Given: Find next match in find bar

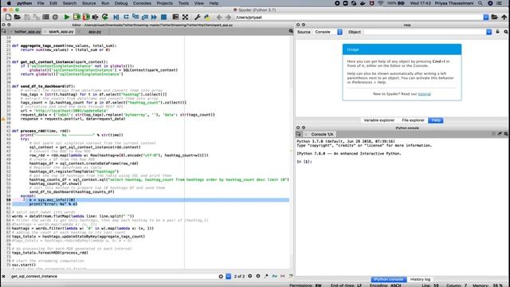Looking at the screenshot, I should [258, 277].
